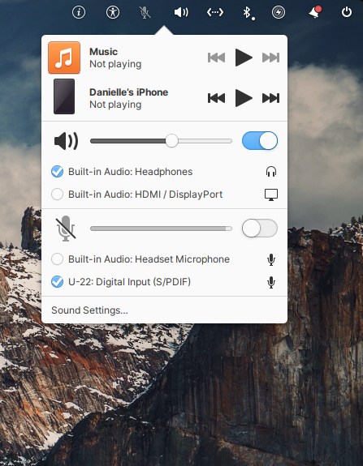Click headphones icon on Headphones output row
Viewport: 363px width, 466px height.
click(271, 172)
